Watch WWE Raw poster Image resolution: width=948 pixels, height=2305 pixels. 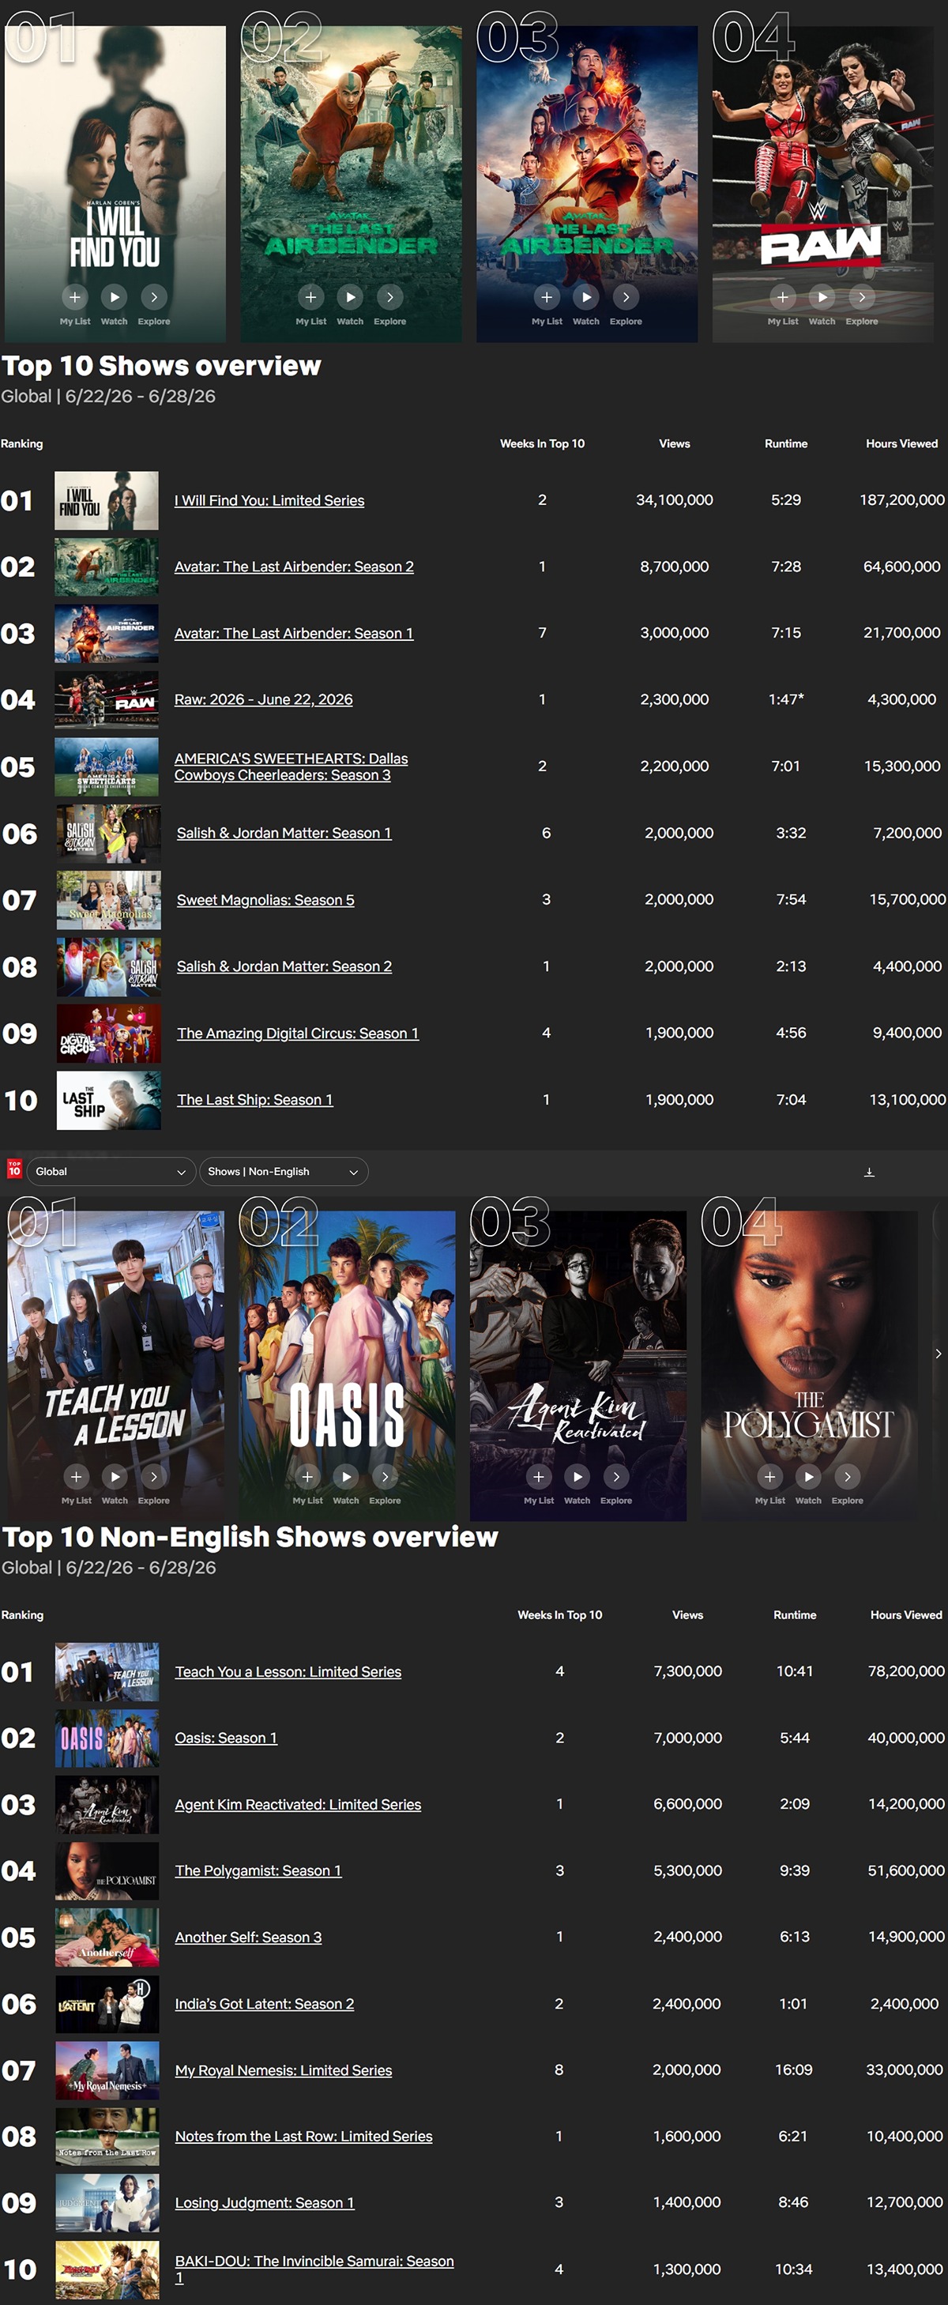823,297
